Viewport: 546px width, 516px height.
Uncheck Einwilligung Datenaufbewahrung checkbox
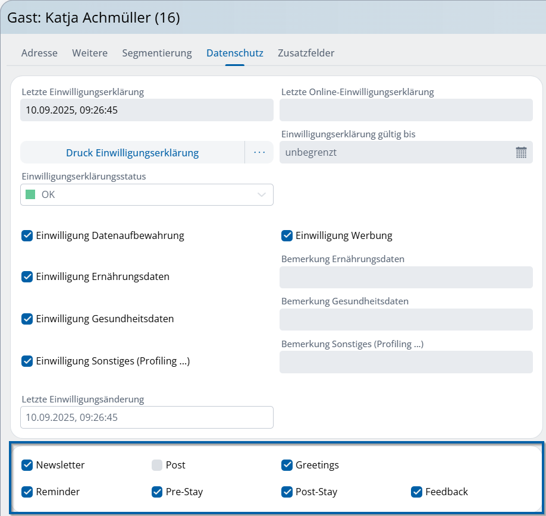coord(27,235)
